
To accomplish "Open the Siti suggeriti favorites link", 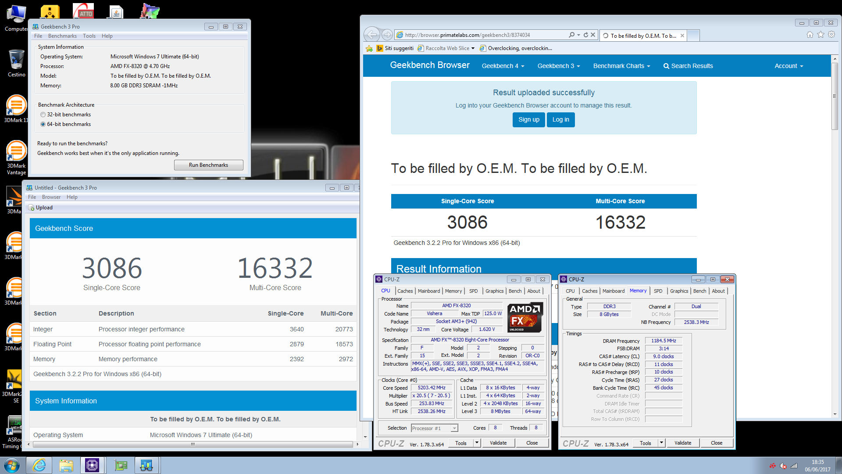I will [395, 48].
